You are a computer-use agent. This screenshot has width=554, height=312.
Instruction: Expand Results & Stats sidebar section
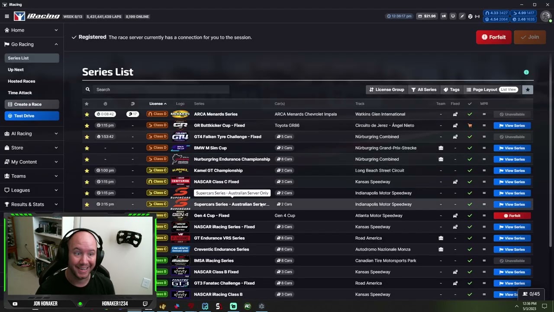32,204
